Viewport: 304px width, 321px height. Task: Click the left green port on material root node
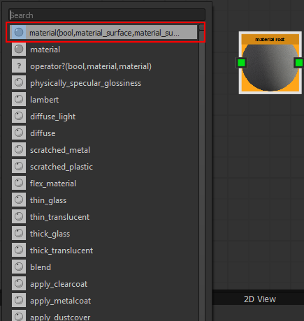(x=241, y=63)
